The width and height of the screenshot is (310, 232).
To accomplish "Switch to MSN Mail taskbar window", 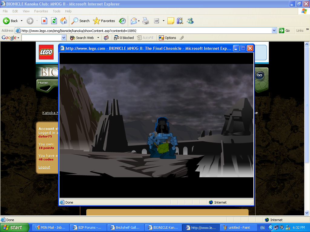I will (51, 227).
